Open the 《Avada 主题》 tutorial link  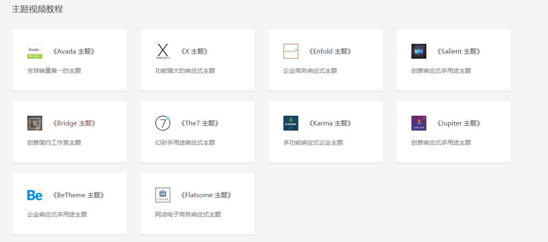point(73,51)
